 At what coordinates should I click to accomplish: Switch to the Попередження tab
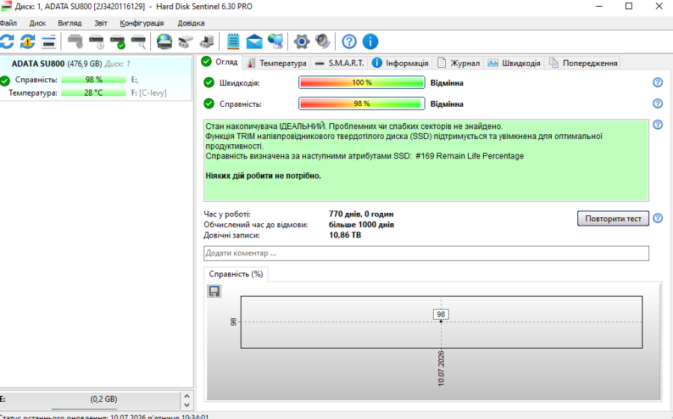[x=583, y=63]
